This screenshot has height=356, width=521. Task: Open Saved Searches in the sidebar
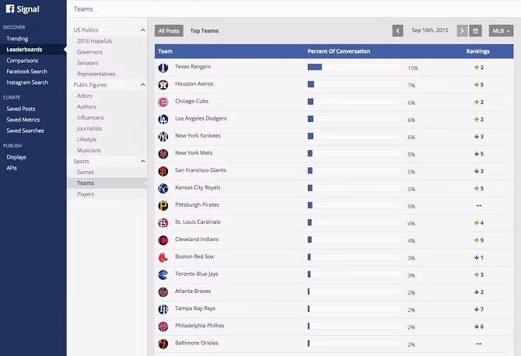click(25, 131)
